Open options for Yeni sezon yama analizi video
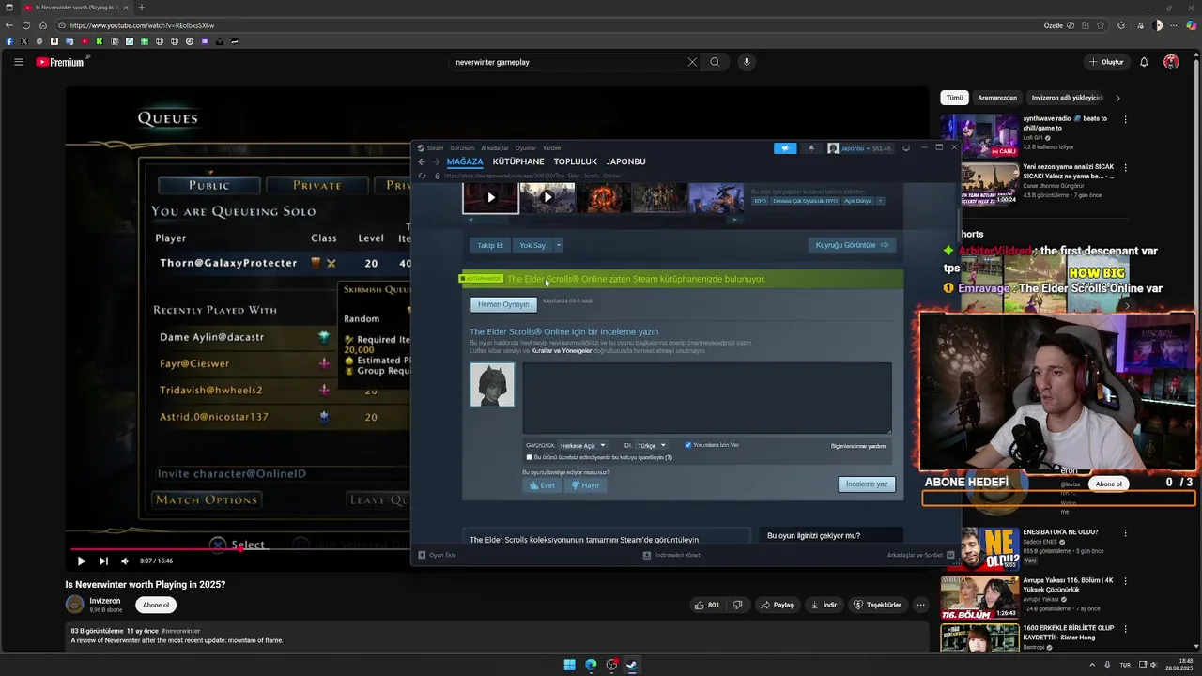 pyautogui.click(x=1125, y=168)
